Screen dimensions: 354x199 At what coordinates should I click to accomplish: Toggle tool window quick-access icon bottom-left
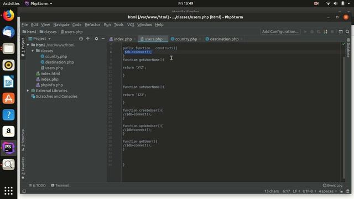click(x=24, y=191)
